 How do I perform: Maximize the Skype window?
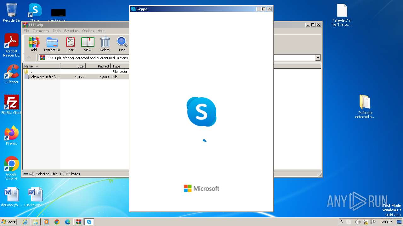tap(264, 9)
